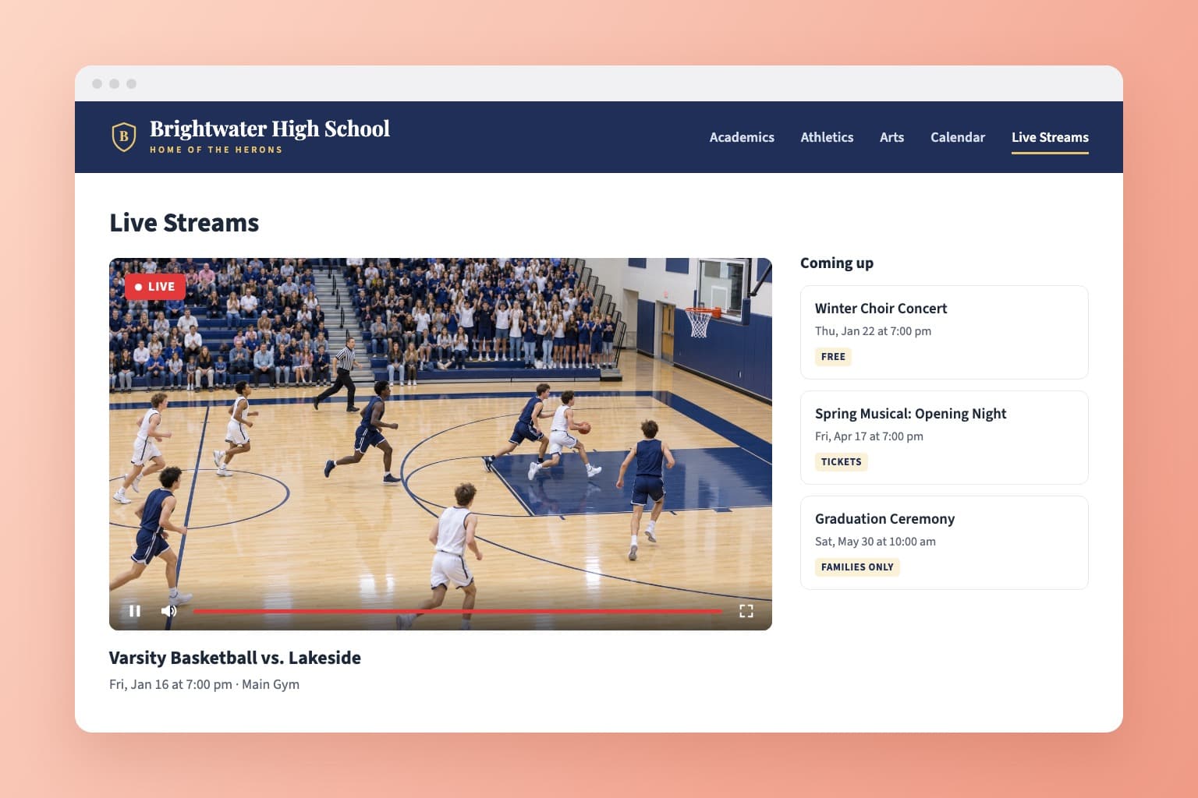This screenshot has height=798, width=1198.
Task: Click the 'HOME OF THE HERONS' tagline
Action: (216, 150)
